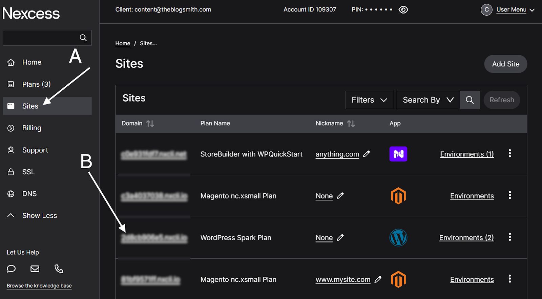Click the Home house icon

[11, 62]
